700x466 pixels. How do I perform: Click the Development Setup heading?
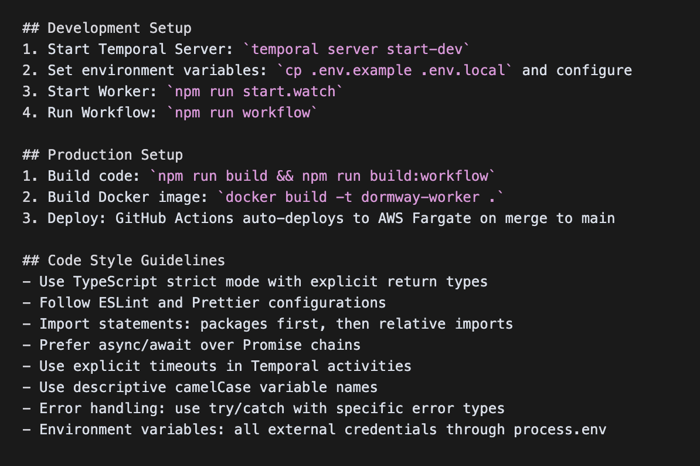[x=107, y=28]
